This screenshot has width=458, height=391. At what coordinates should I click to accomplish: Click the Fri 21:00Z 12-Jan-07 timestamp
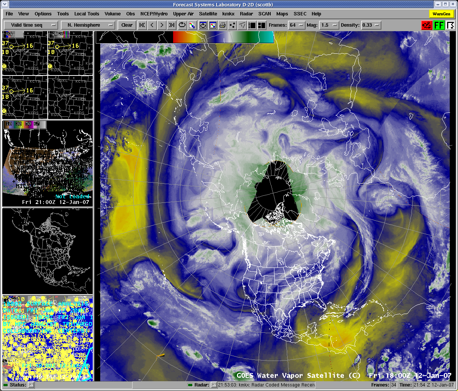click(x=56, y=202)
